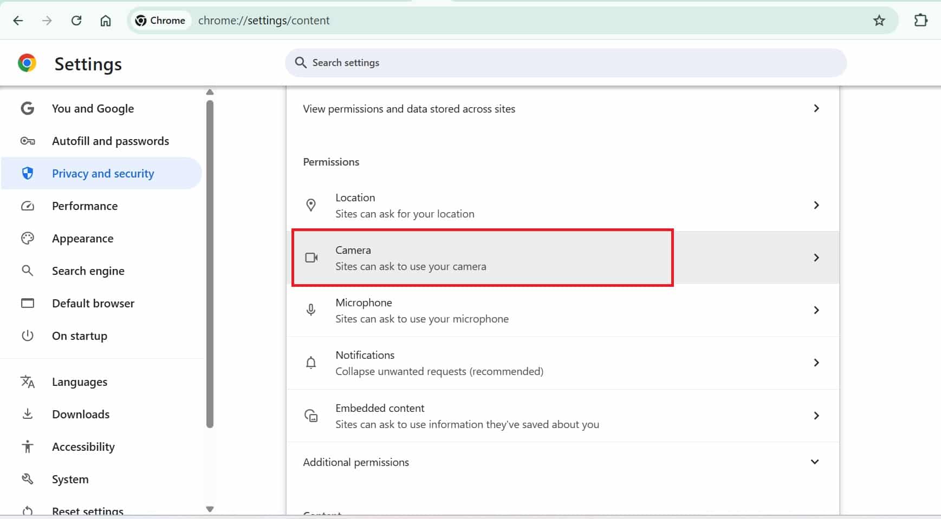Bookmark this page with star icon
This screenshot has width=941, height=519.
[879, 21]
